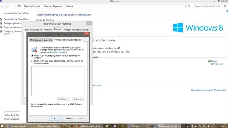
Task: Open address bar history dropdown
Action: 185,6
